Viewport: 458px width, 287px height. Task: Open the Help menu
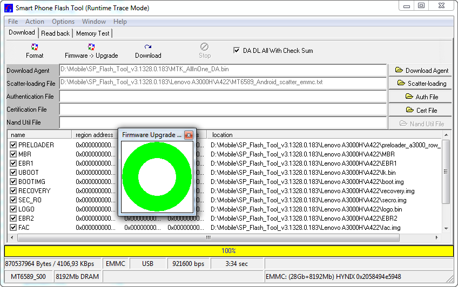coord(120,22)
